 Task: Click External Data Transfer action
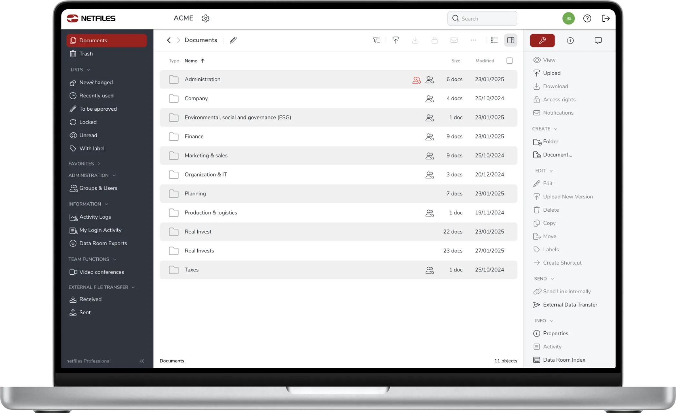point(570,305)
